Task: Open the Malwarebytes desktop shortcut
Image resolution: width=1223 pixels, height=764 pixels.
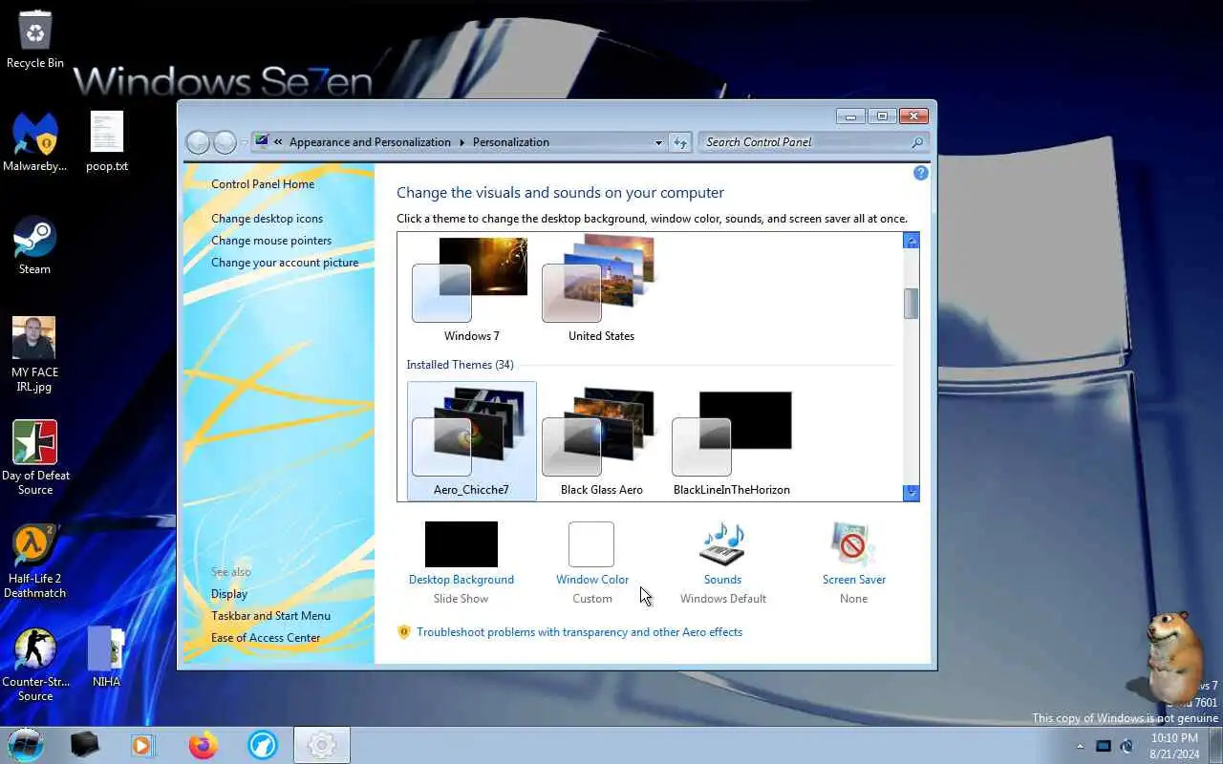Action: coord(35,143)
